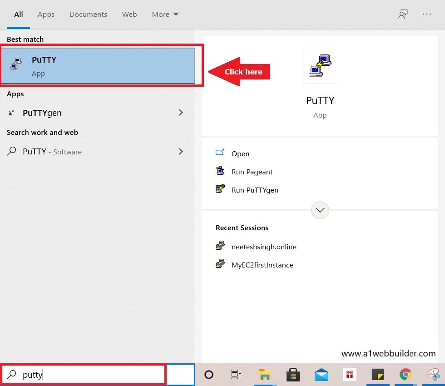Click the PuTTY icon in best match
445x386 pixels.
pyautogui.click(x=16, y=63)
